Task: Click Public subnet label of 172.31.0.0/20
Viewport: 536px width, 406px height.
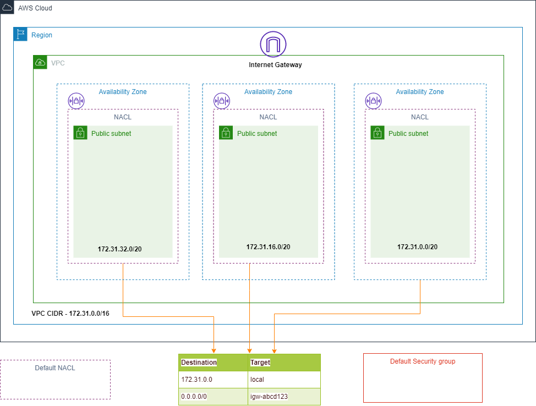Action: point(408,134)
